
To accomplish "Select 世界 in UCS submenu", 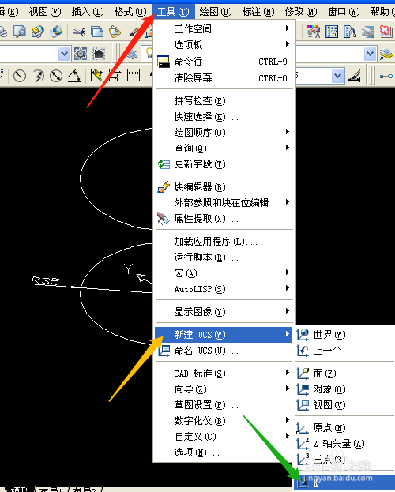I will click(x=344, y=335).
